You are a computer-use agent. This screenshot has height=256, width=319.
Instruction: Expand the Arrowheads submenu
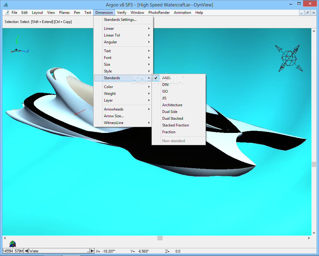coord(123,109)
